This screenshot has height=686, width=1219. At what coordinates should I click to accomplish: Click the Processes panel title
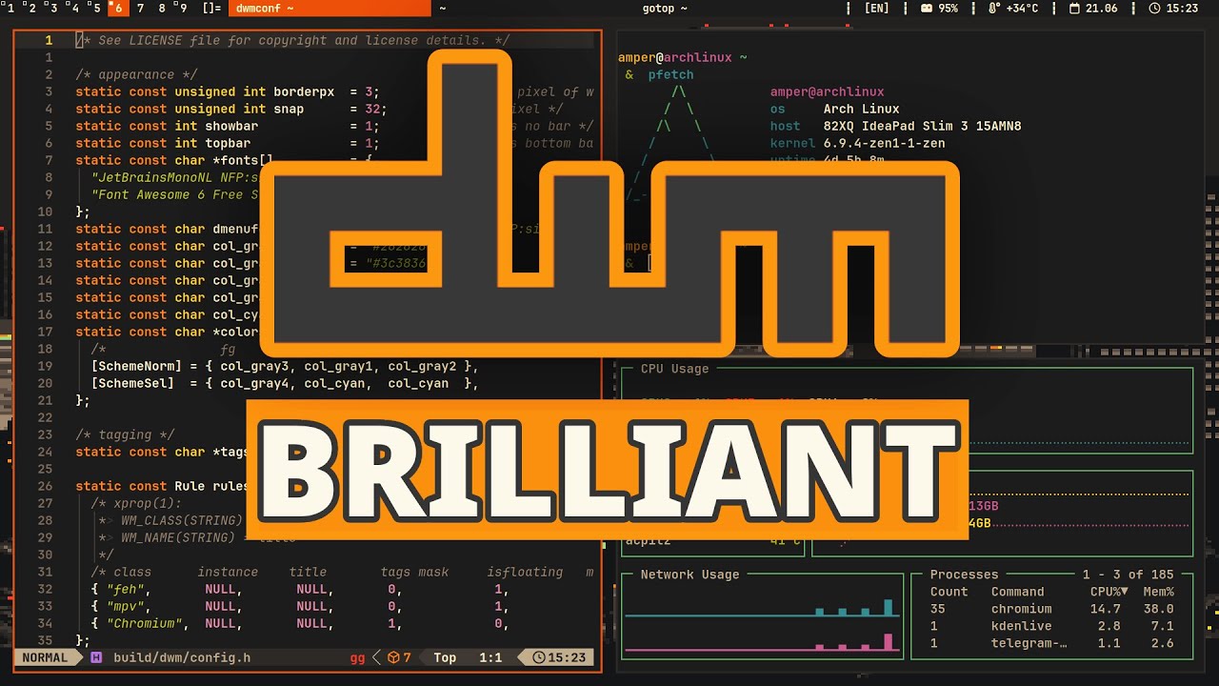(964, 575)
